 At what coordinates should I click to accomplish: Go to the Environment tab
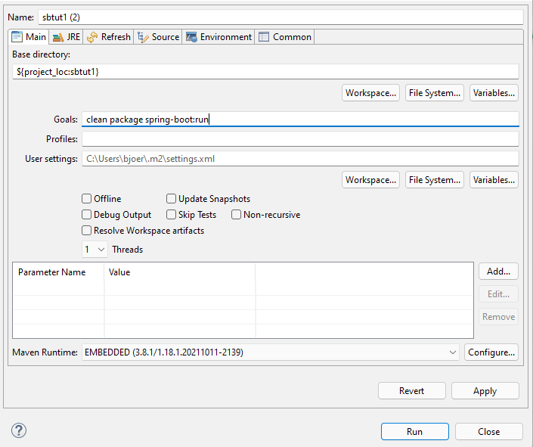(x=219, y=37)
